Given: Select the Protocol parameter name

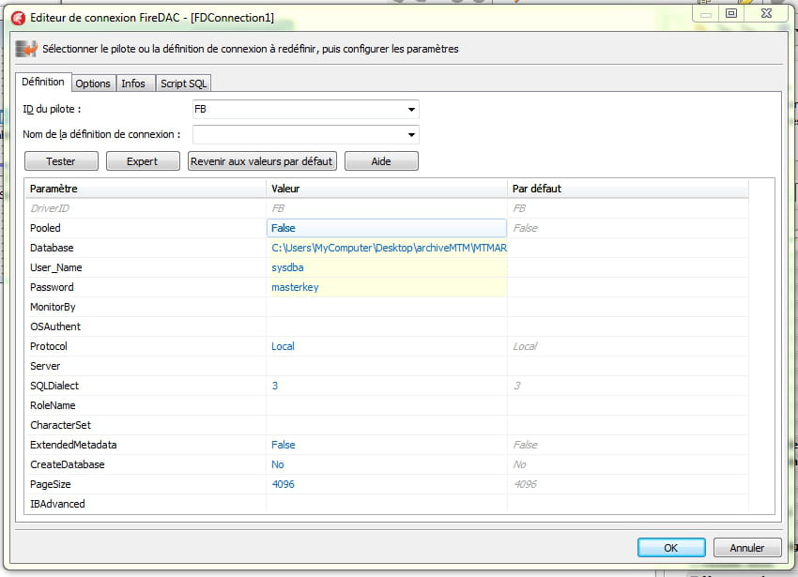Looking at the screenshot, I should 49,346.
